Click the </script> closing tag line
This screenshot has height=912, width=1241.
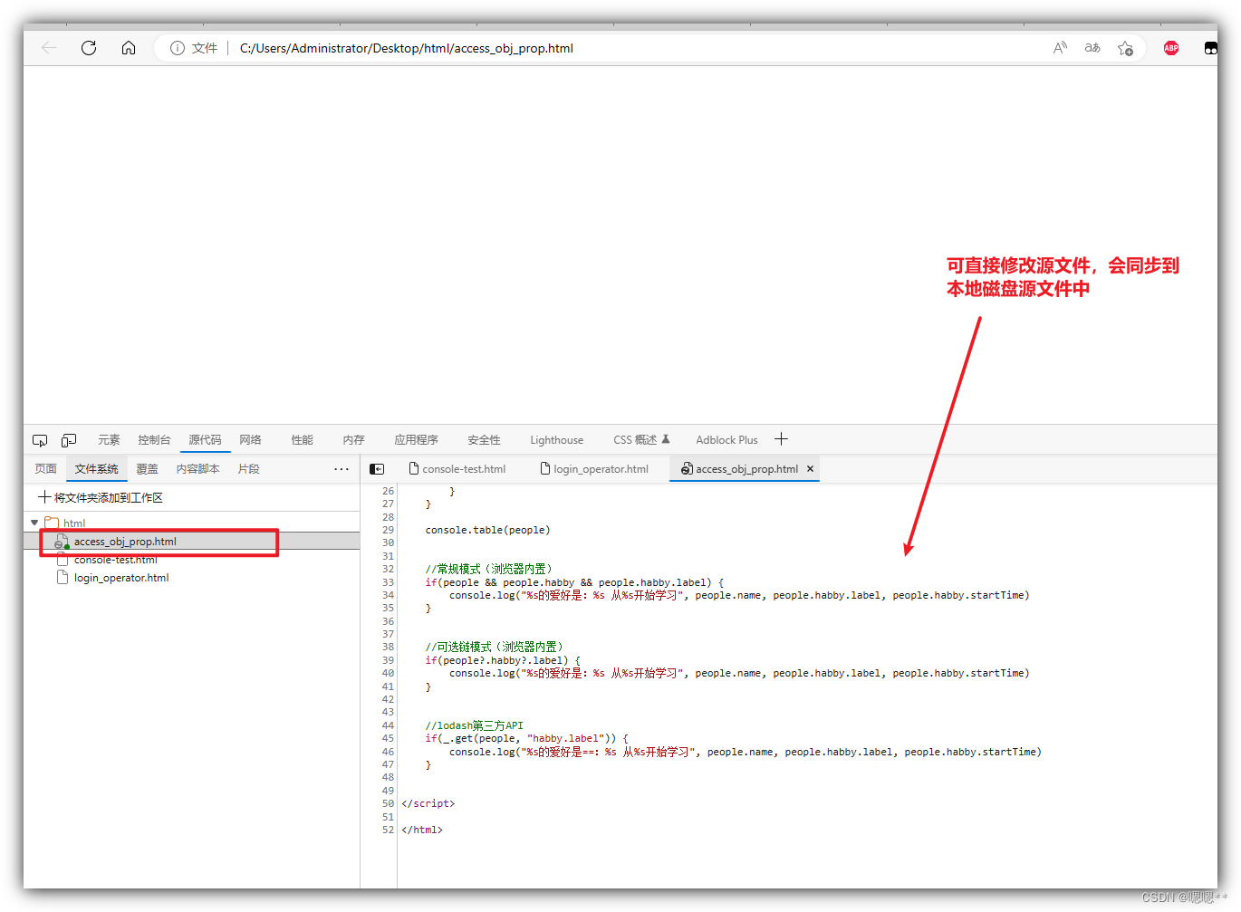(x=428, y=803)
